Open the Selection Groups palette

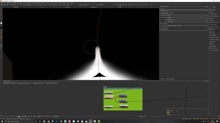(x=215, y=40)
